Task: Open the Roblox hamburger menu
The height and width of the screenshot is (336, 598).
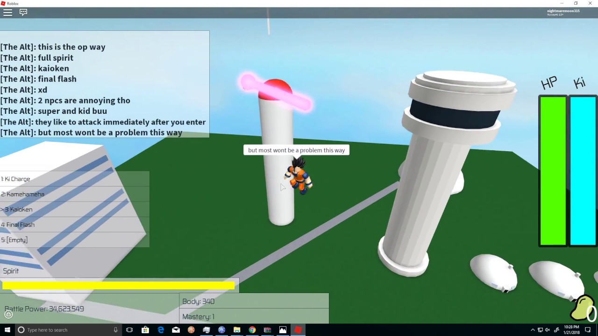Action: pyautogui.click(x=7, y=13)
